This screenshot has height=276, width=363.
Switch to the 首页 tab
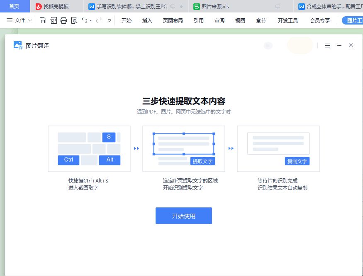[15, 6]
